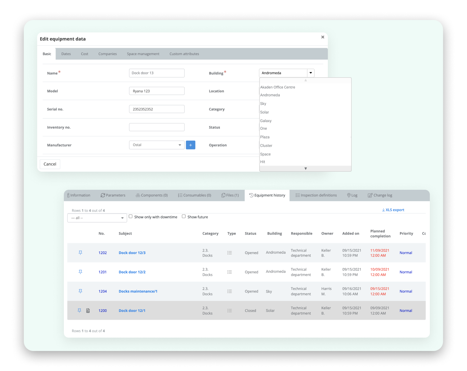
Task: Sort by the Status column header
Action: point(251,234)
